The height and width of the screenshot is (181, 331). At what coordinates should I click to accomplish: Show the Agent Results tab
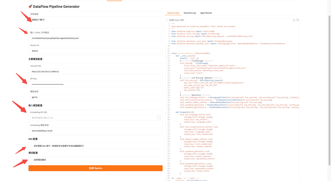pos(206,13)
